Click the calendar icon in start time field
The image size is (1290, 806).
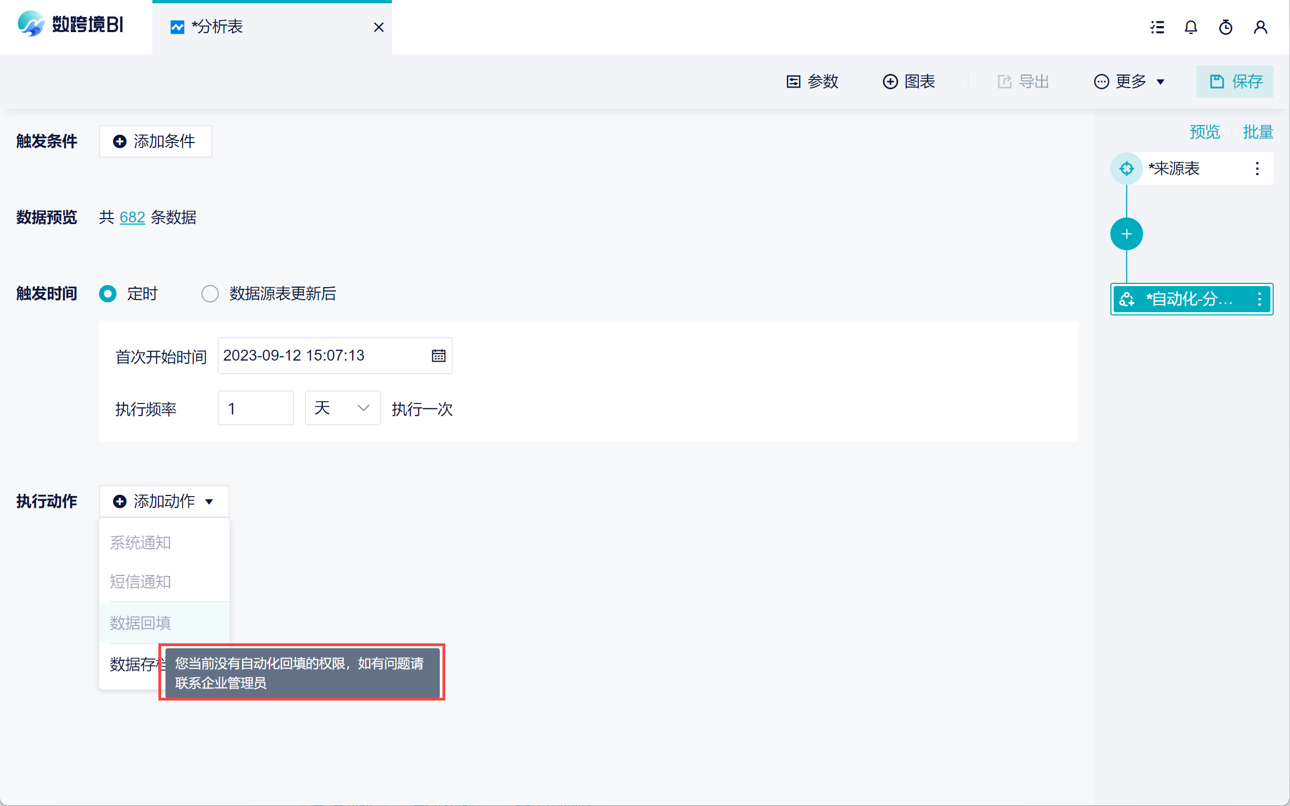(x=438, y=356)
